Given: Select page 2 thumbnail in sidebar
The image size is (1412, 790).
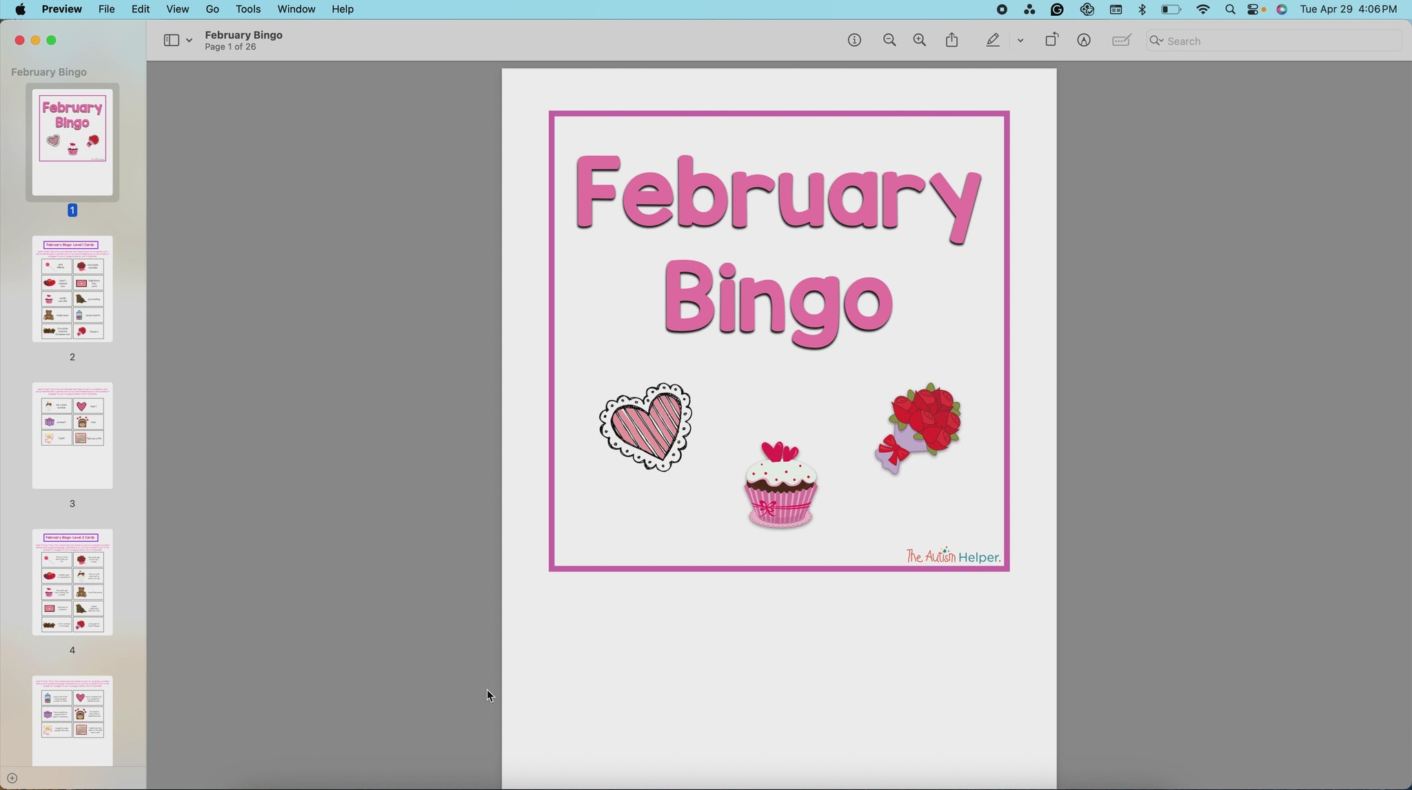Looking at the screenshot, I should [x=72, y=289].
